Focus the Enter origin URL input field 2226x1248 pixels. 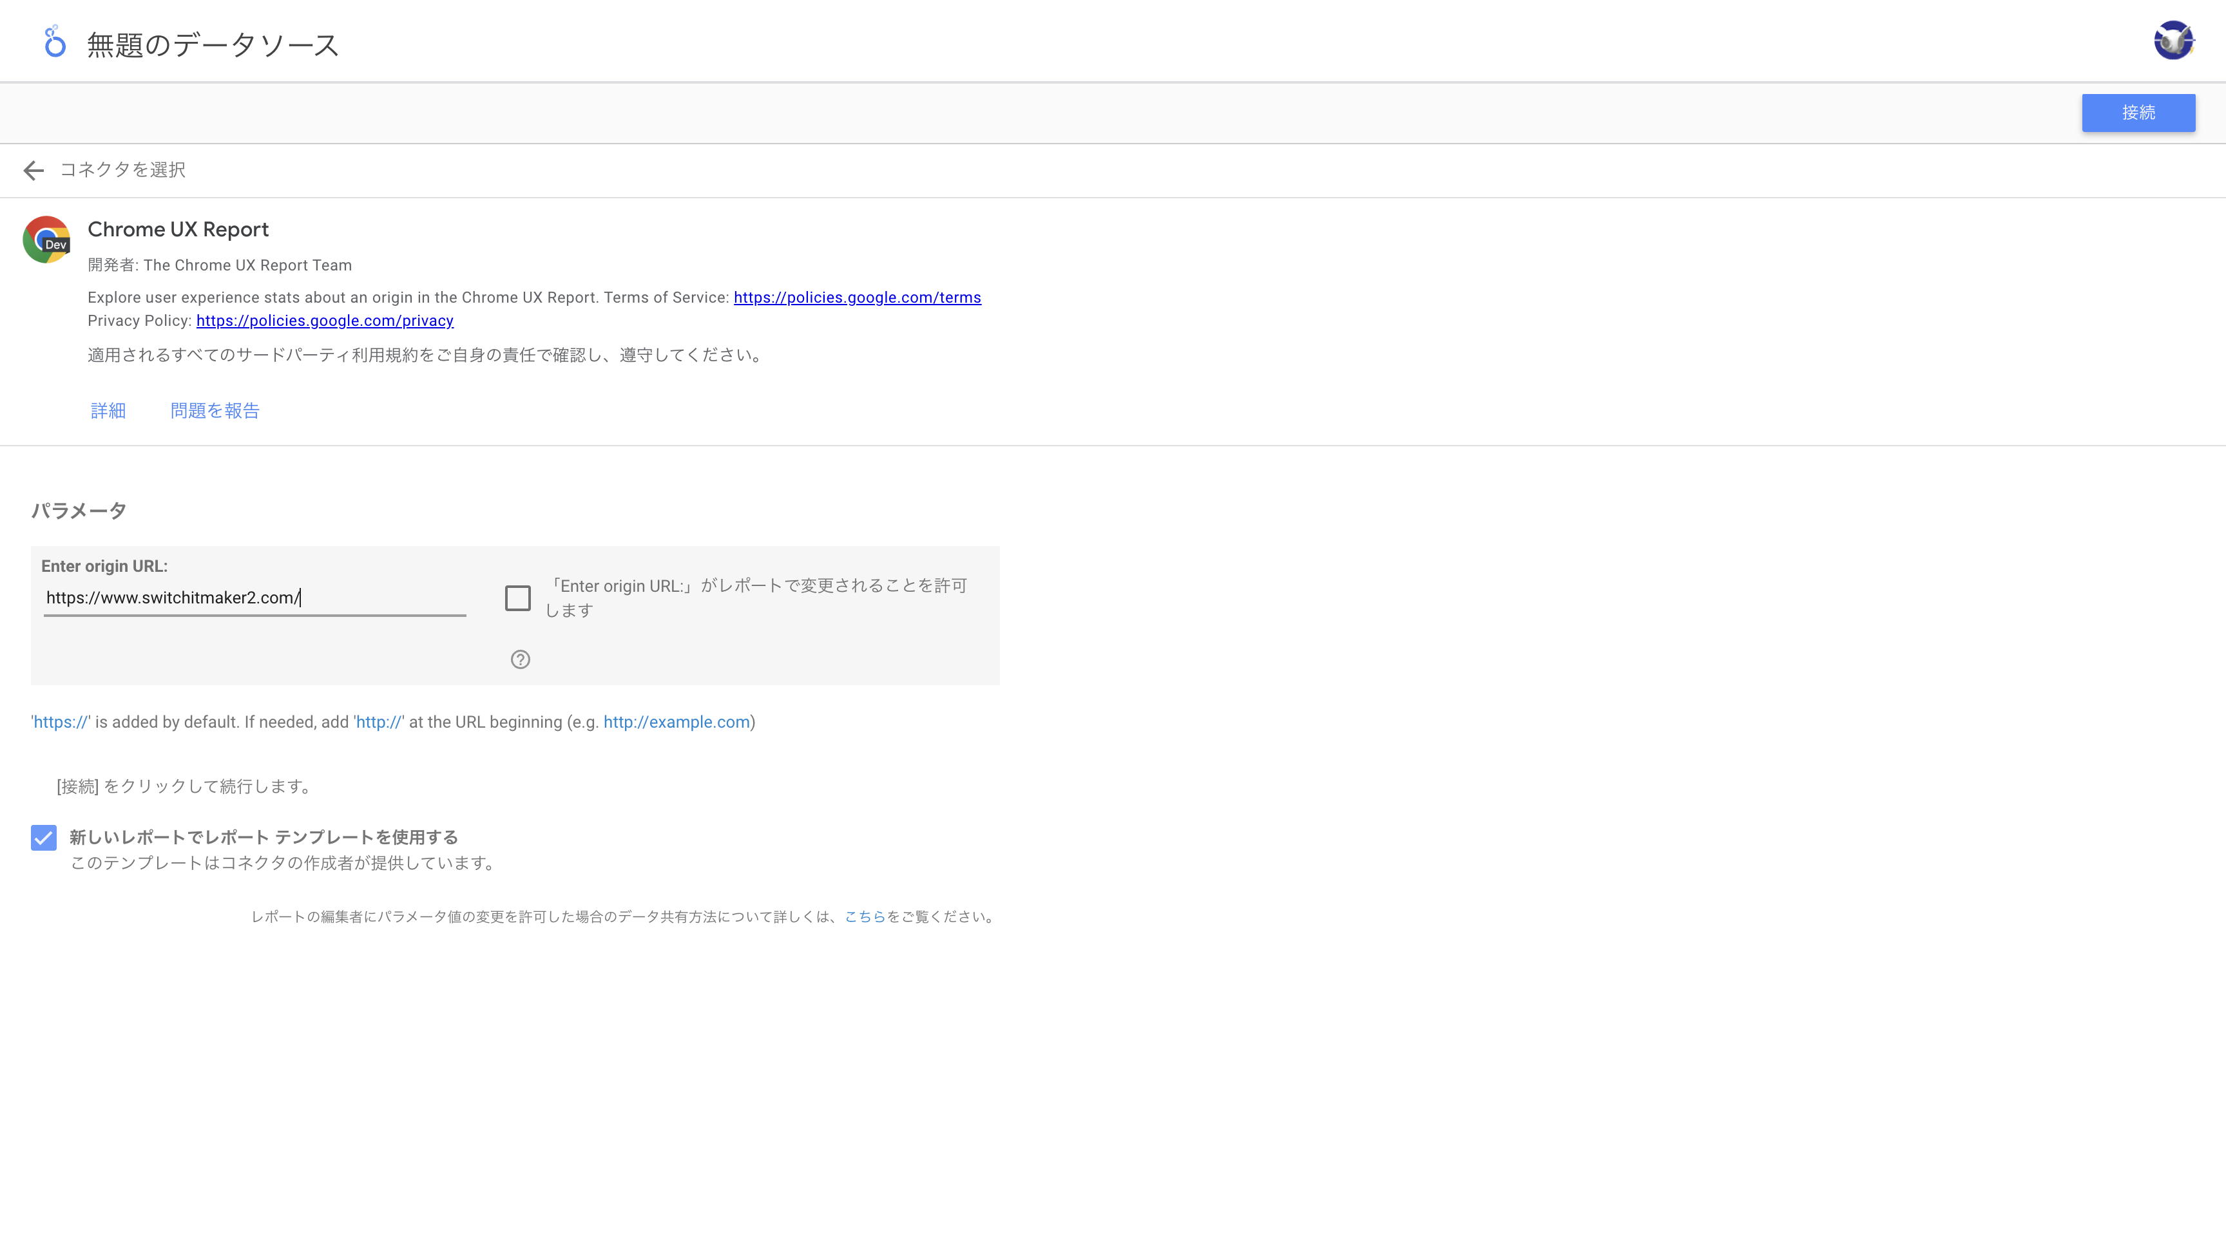tap(255, 598)
